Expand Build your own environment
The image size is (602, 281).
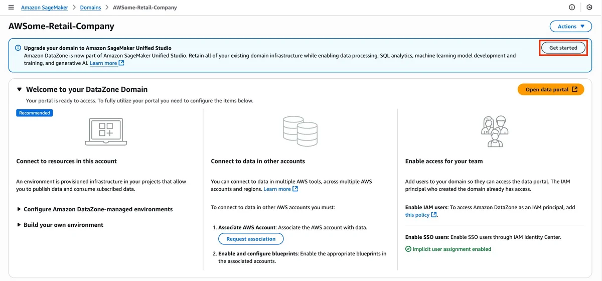(x=60, y=225)
